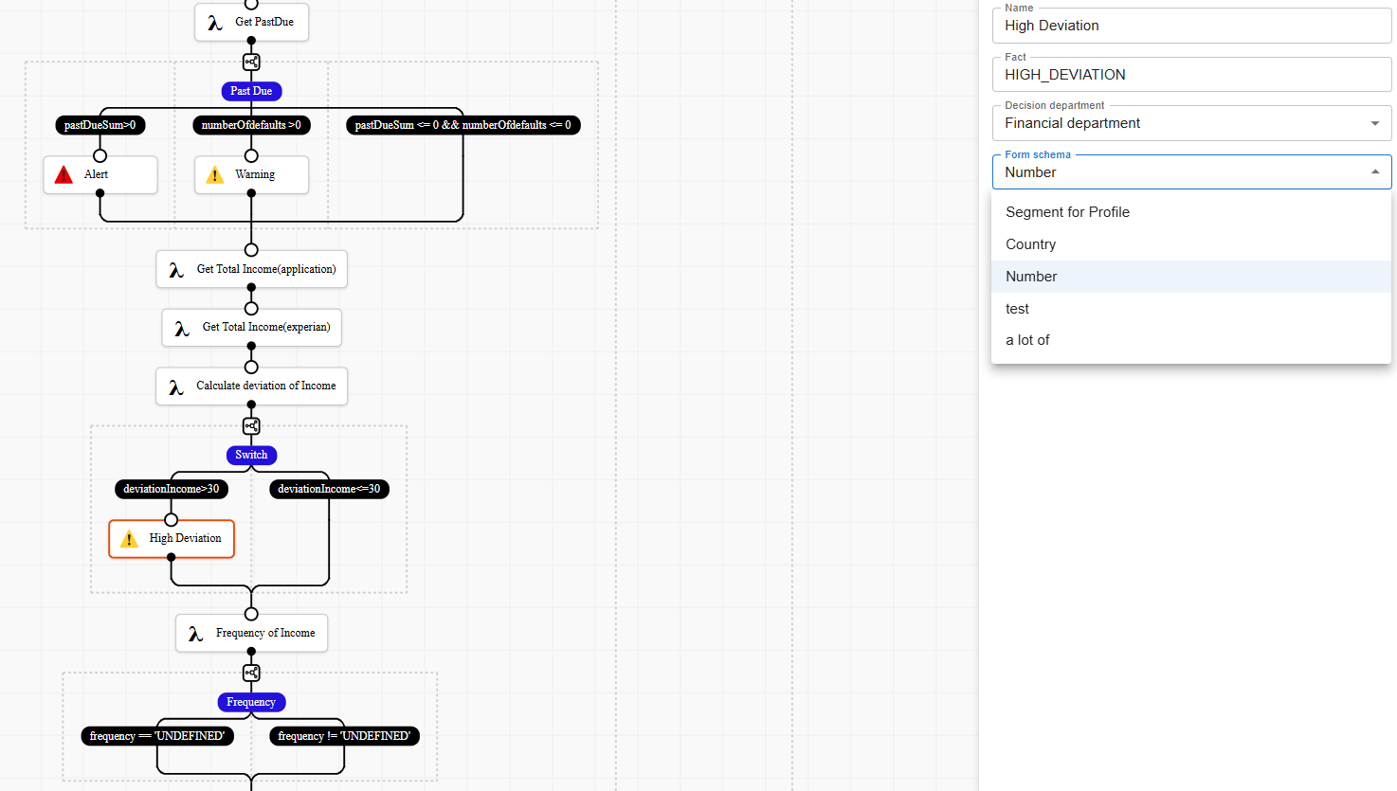
Task: Select the High Deviation warning icon
Action: pyautogui.click(x=129, y=539)
